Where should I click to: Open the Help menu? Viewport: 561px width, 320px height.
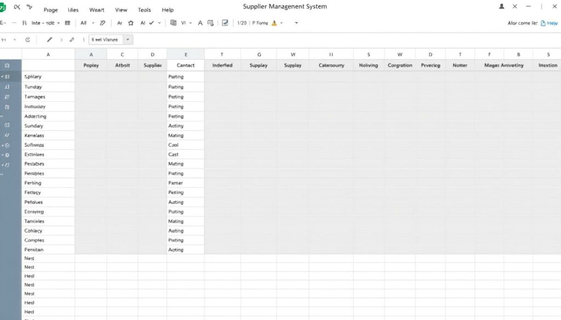[168, 10]
